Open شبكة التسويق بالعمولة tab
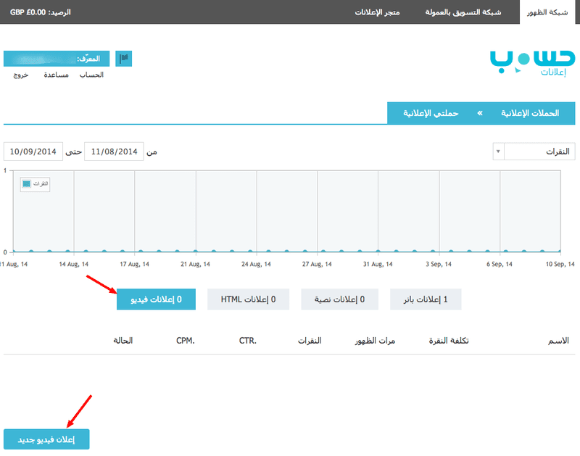Viewport: 580px width, 456px height. 463,12
